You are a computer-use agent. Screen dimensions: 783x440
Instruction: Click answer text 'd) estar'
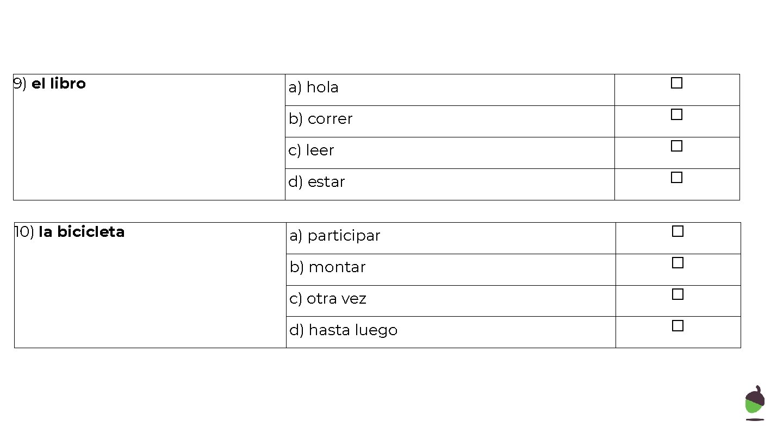click(x=316, y=182)
